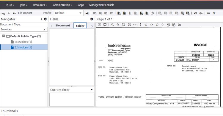
Task: Click the duplicate document icon
Action: 153,13
